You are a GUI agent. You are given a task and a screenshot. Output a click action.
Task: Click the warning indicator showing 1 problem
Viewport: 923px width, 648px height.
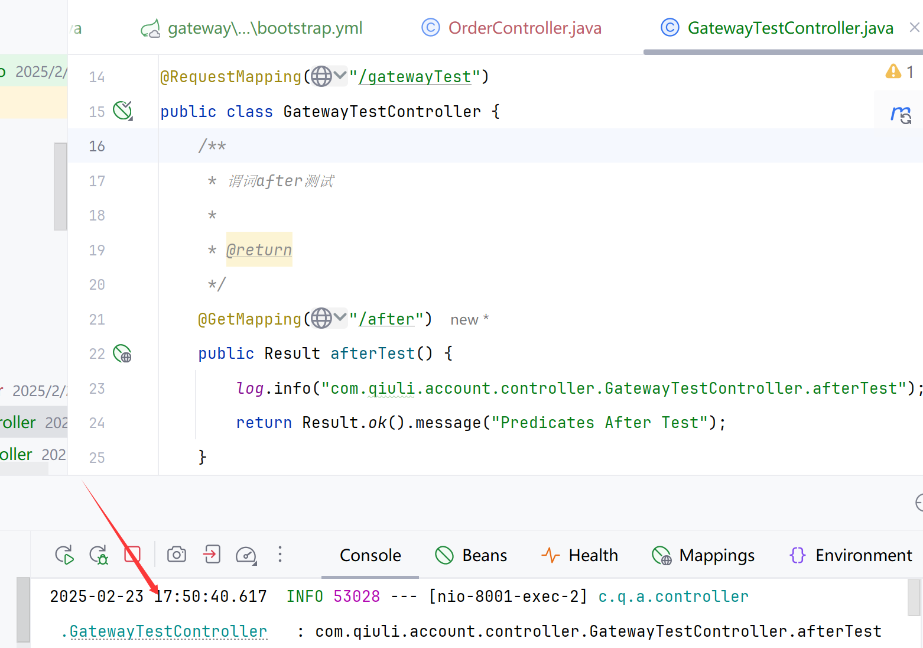point(899,72)
